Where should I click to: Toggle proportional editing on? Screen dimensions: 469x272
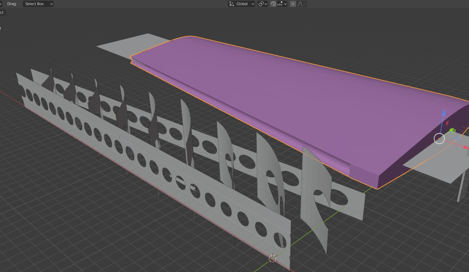coord(293,4)
